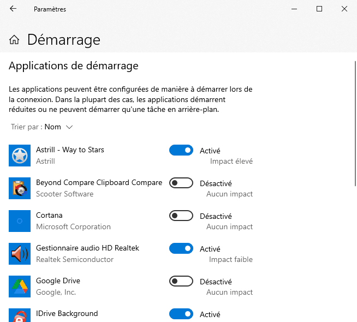This screenshot has width=357, height=322.
Task: Click the Google Drive app icon
Action: click(20, 287)
